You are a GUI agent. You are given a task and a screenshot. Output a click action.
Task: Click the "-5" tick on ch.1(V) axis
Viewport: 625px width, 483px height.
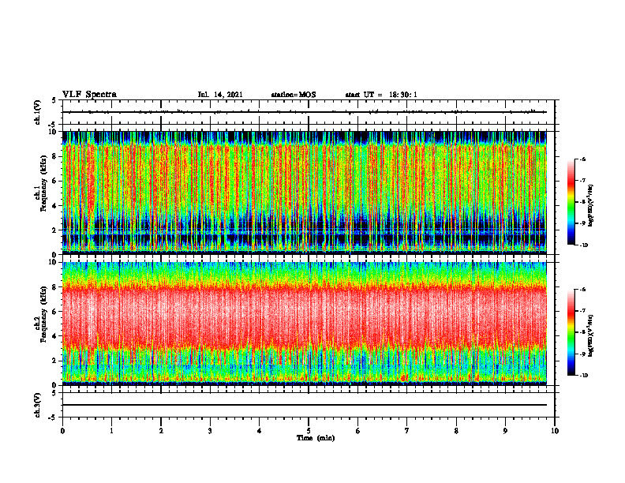click(52, 125)
